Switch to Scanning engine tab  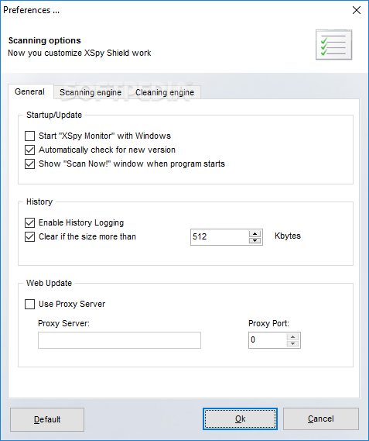(x=91, y=92)
